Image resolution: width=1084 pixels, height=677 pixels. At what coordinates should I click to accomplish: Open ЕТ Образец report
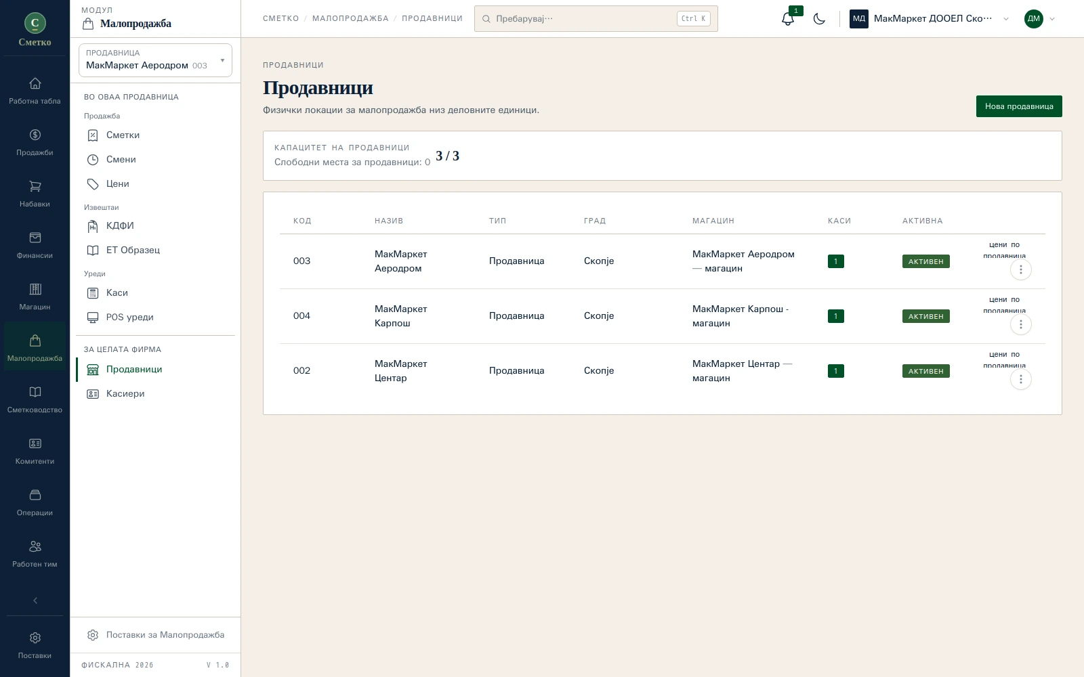[x=155, y=250]
